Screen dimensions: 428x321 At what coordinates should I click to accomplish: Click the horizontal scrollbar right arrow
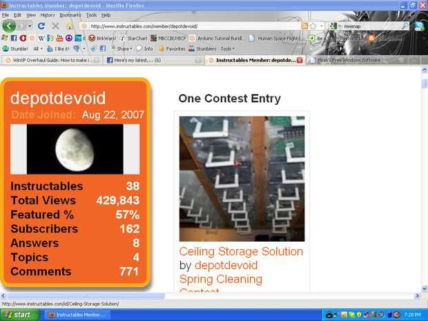pyautogui.click(x=417, y=295)
